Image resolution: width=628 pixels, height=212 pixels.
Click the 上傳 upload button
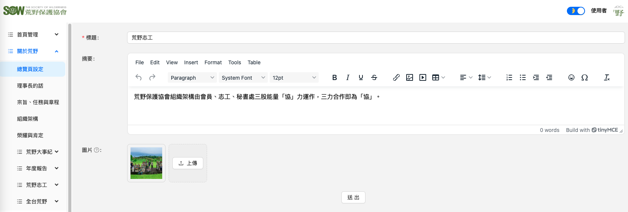pyautogui.click(x=188, y=163)
